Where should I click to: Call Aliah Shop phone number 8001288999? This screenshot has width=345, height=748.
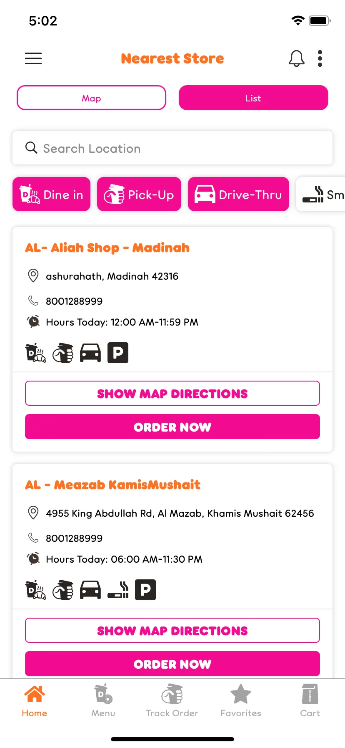[74, 301]
